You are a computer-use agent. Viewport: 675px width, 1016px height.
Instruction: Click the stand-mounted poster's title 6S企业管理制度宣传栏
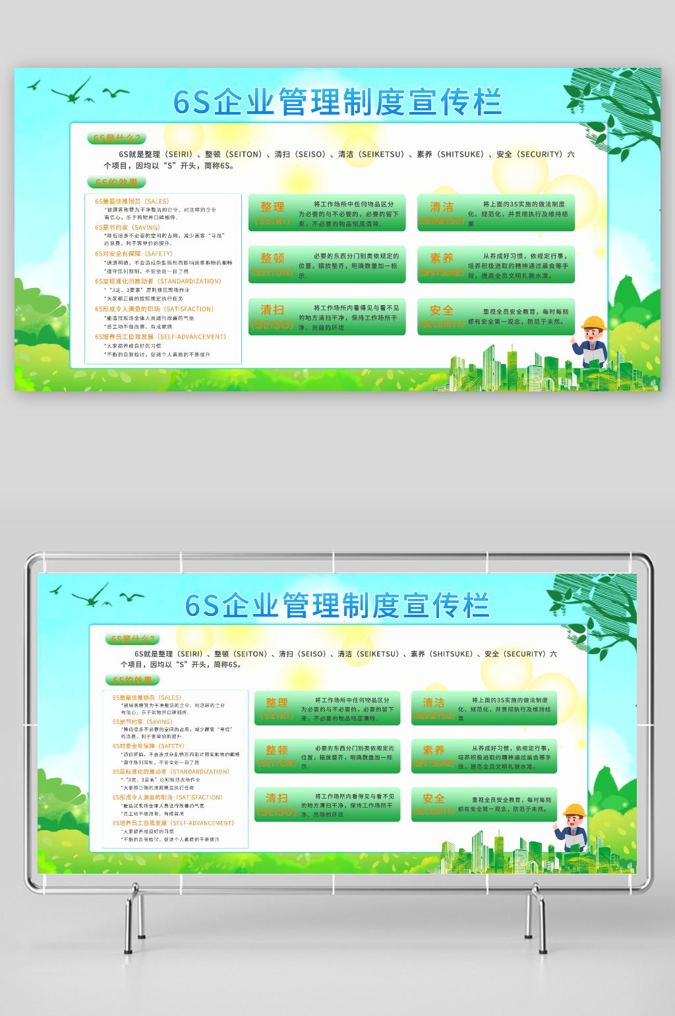337,606
